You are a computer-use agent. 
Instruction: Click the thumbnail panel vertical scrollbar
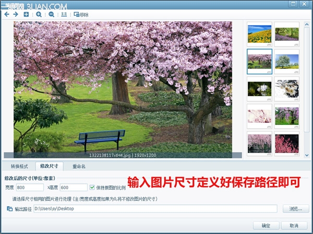[x=307, y=79]
